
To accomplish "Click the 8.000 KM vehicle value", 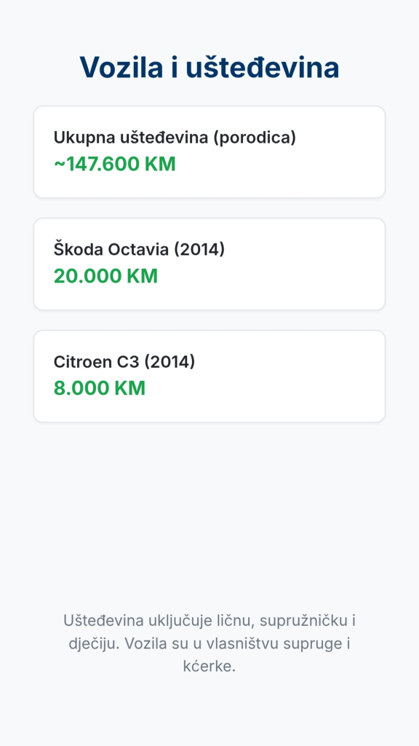I will 99,389.
